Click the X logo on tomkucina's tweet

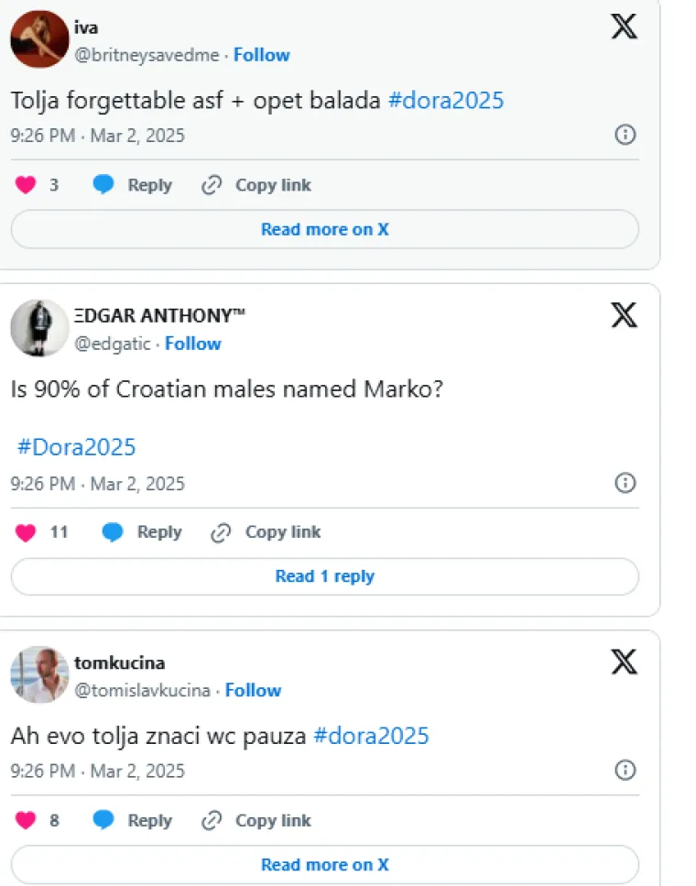point(624,662)
